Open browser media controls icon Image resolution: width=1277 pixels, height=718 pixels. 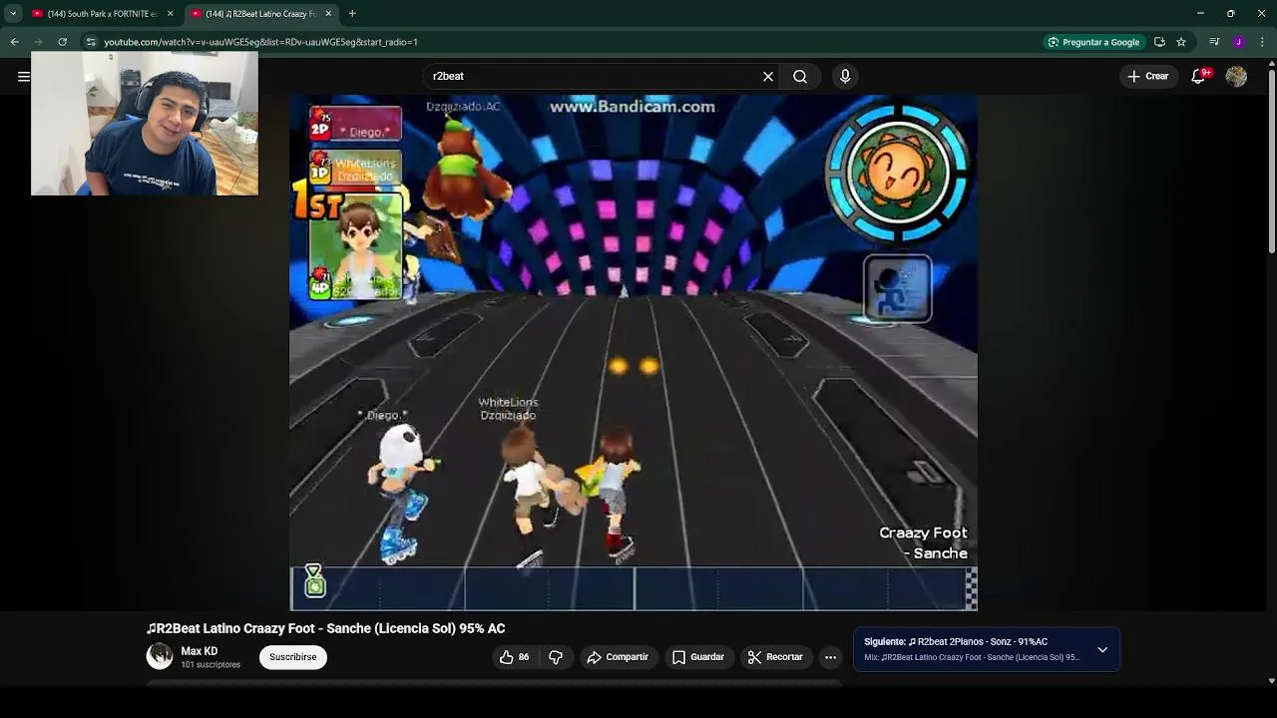click(1214, 42)
